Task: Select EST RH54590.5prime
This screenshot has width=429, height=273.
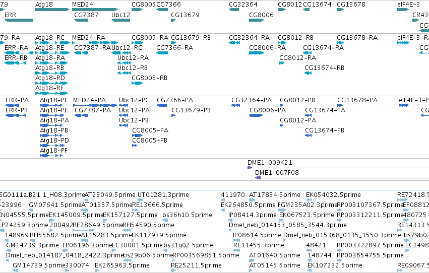Action: click(x=148, y=226)
